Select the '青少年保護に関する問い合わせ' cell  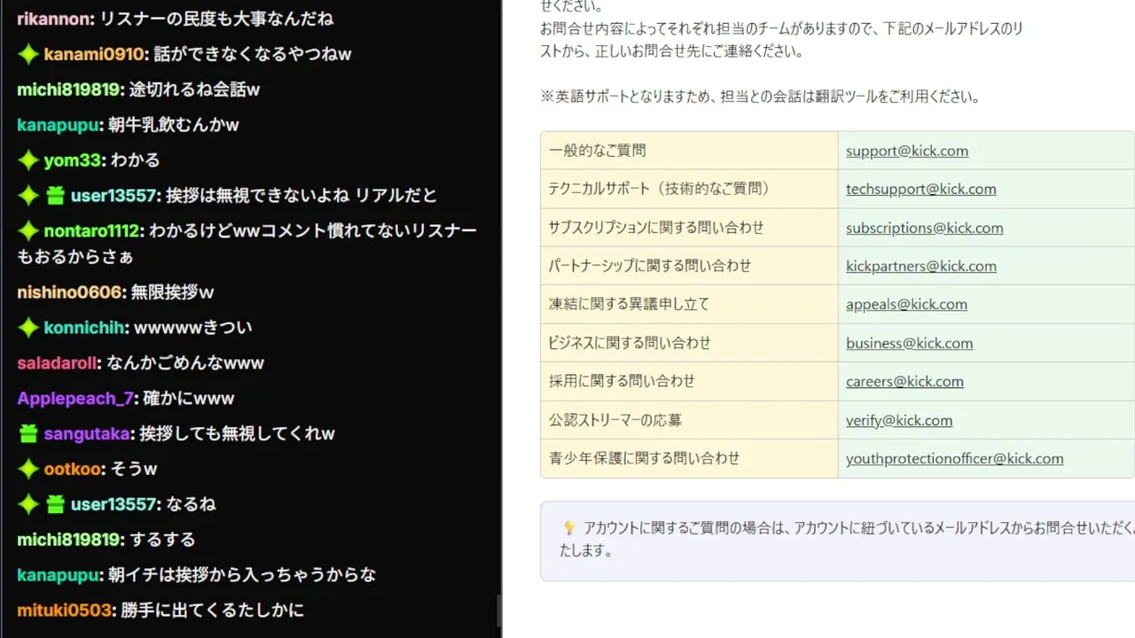tap(689, 458)
